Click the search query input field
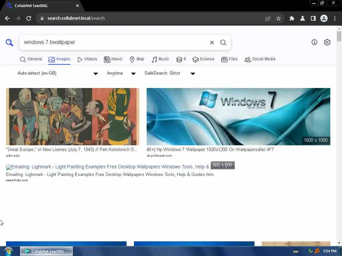The image size is (342, 256). tap(115, 42)
